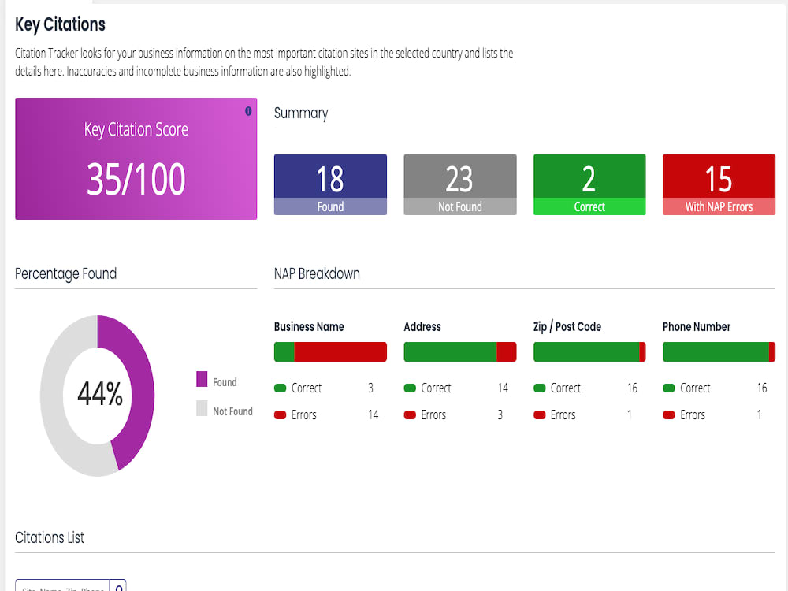Click the Percentage Found heading
Image resolution: width=788 pixels, height=591 pixels.
pyautogui.click(x=66, y=274)
